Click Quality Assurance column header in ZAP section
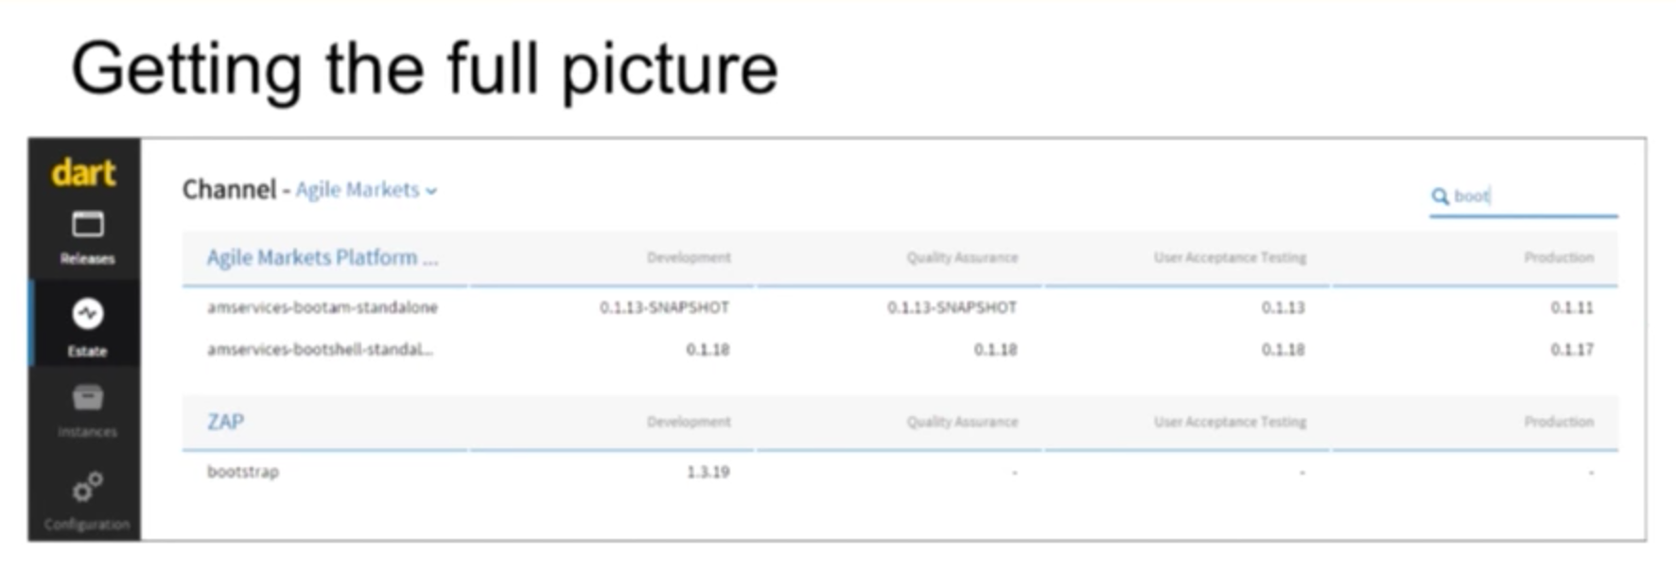 (x=962, y=422)
